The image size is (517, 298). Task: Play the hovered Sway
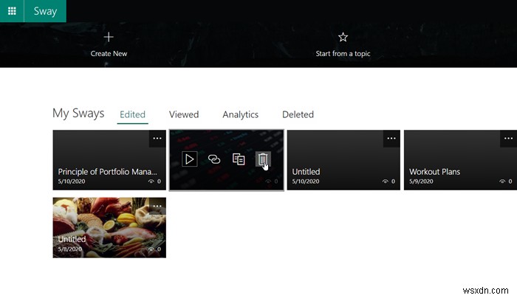pos(190,159)
